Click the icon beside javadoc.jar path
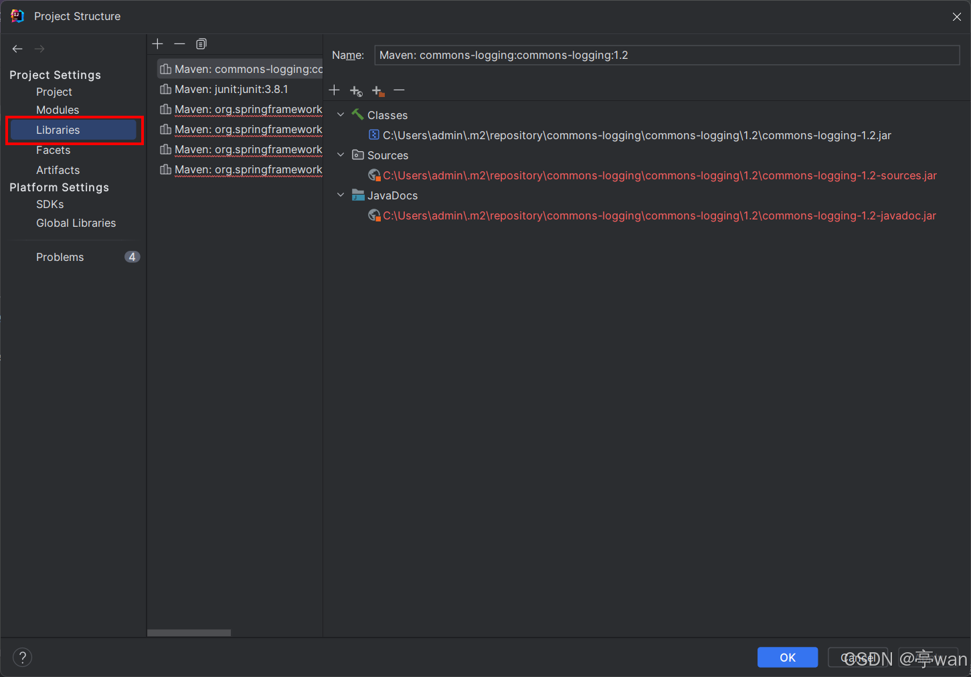The width and height of the screenshot is (971, 677). coord(374,215)
